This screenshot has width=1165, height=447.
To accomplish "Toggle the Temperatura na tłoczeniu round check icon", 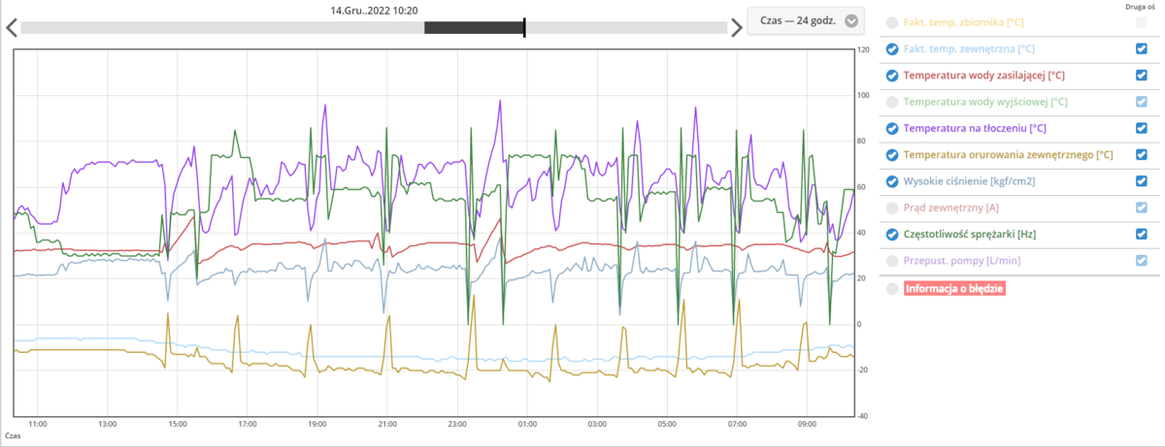I will (x=892, y=128).
